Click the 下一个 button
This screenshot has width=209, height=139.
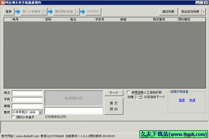[x=114, y=93]
